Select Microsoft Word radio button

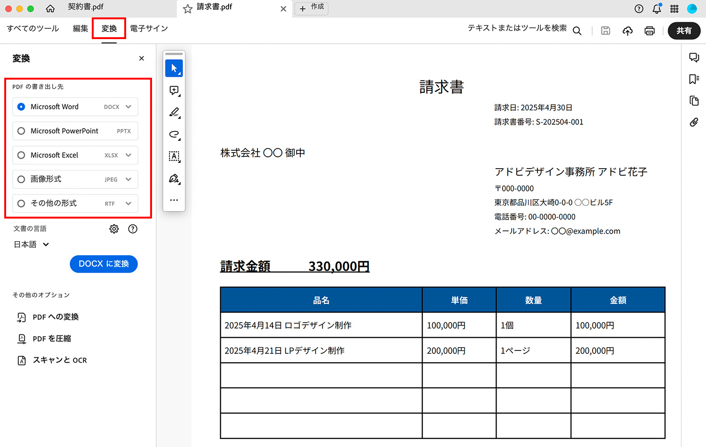[x=21, y=107]
